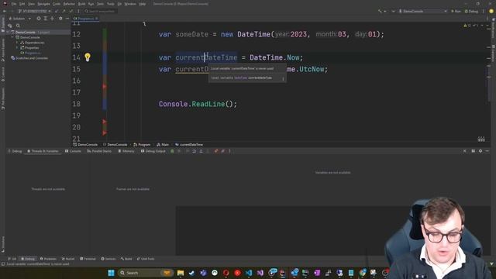The image size is (496, 279).
Task: Open the NuGet tool window
Action: [x=68, y=259]
